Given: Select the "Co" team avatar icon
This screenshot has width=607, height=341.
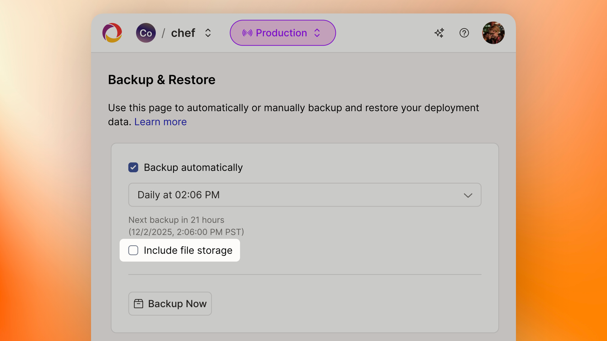Looking at the screenshot, I should (x=146, y=33).
